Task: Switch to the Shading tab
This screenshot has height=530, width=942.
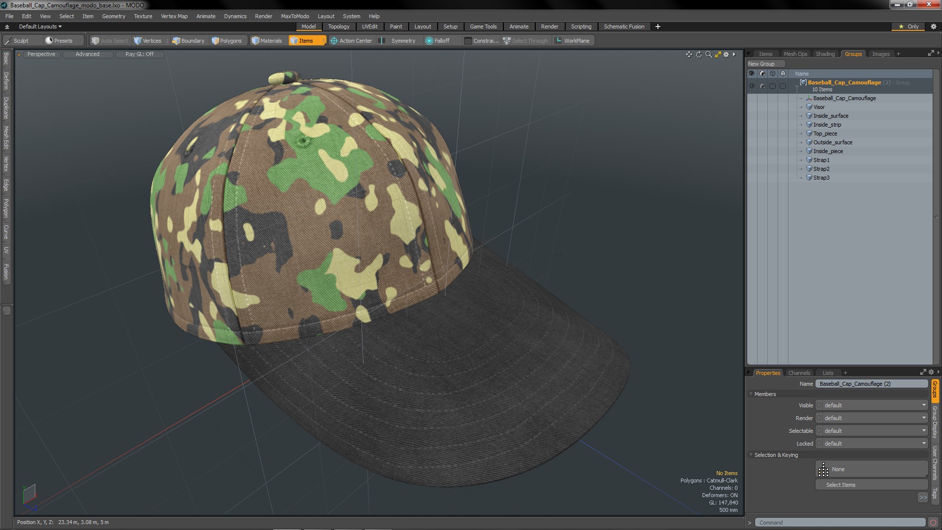Action: pyautogui.click(x=825, y=54)
